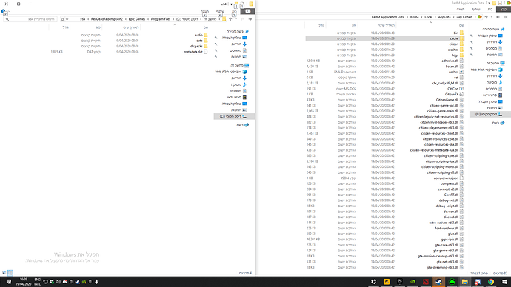This screenshot has height=287, width=511.
Task: Open File tab in RedM window ribbon
Action: [x=504, y=9]
